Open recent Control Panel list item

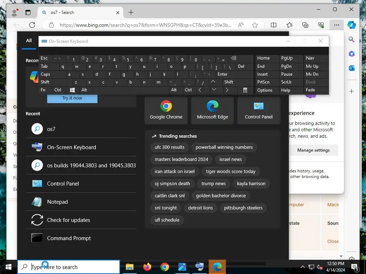pos(81,184)
